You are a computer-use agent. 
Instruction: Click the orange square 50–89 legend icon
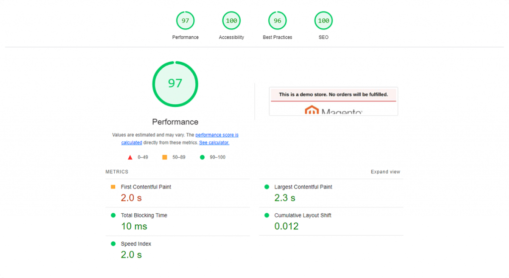[165, 157]
